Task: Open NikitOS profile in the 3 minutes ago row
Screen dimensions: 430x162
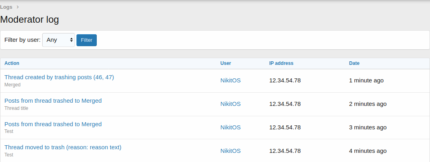Action: coord(231,127)
